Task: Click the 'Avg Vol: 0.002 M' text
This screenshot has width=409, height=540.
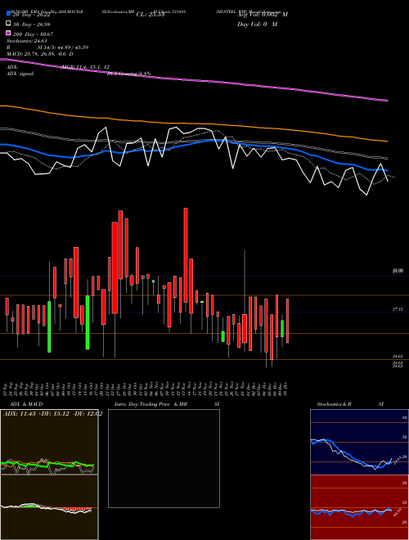Action: 262,15
